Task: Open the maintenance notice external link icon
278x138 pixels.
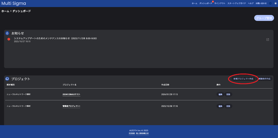Action: coord(268,40)
